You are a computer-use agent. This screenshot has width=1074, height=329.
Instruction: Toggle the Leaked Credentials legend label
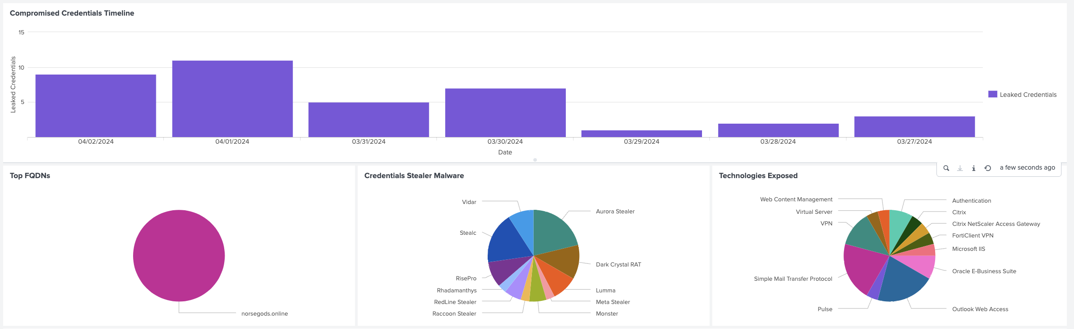click(x=1028, y=95)
